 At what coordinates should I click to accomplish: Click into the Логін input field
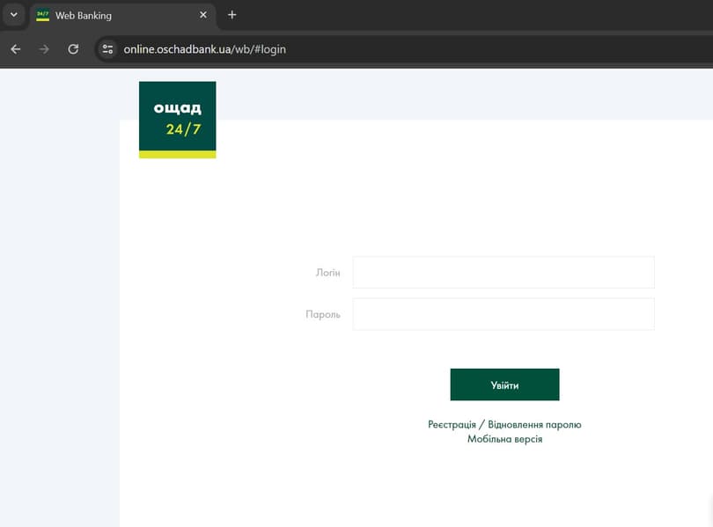click(x=504, y=273)
